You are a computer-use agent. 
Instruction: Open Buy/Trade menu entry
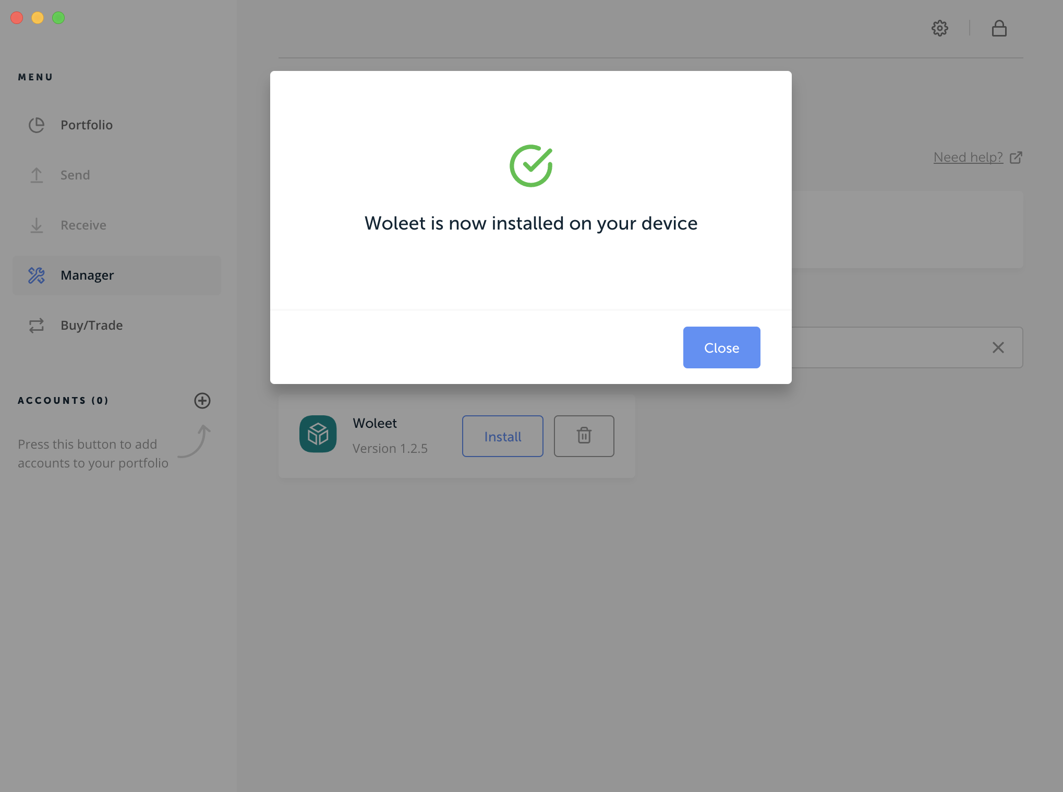(91, 326)
